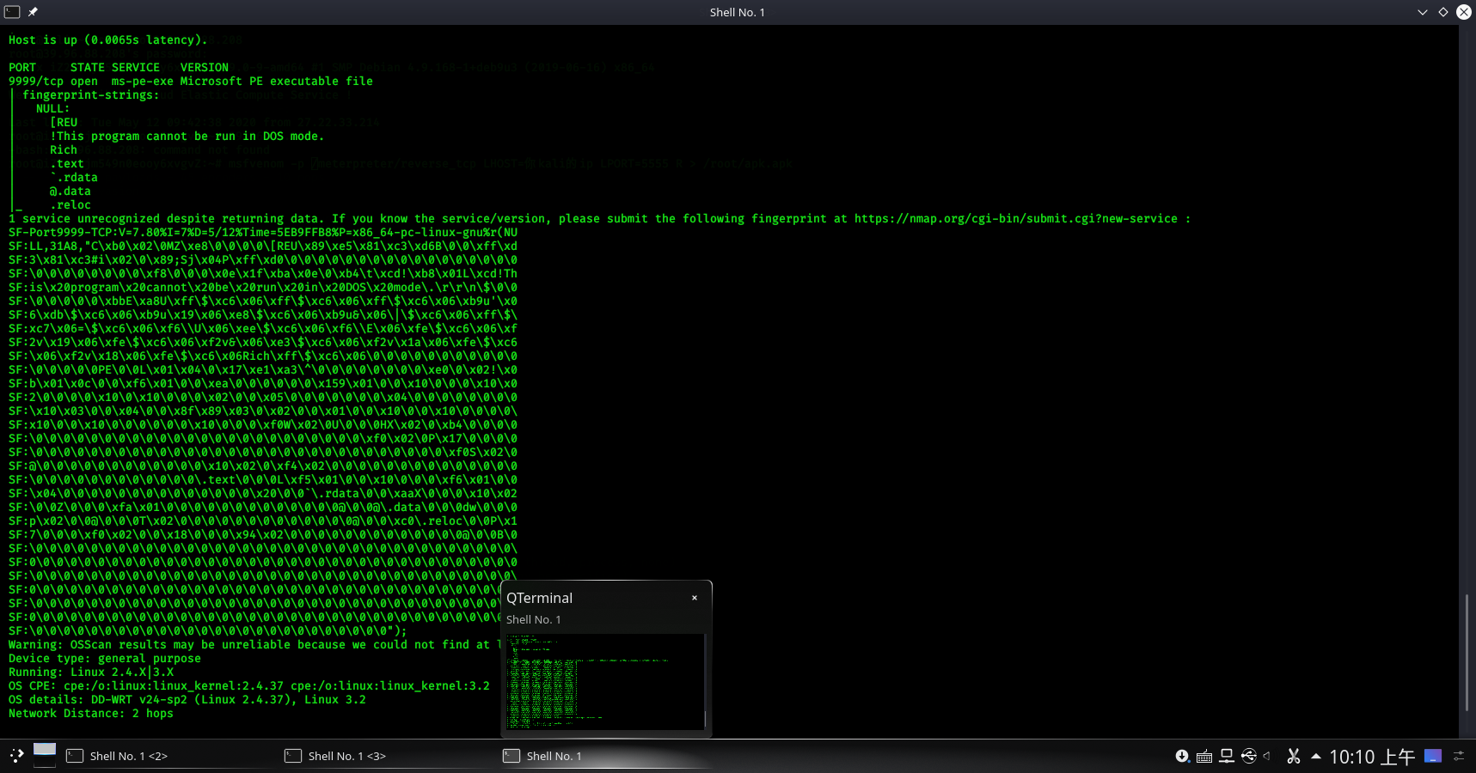Click the '.rdata' fingerprint string
This screenshot has width=1476, height=773.
[74, 178]
